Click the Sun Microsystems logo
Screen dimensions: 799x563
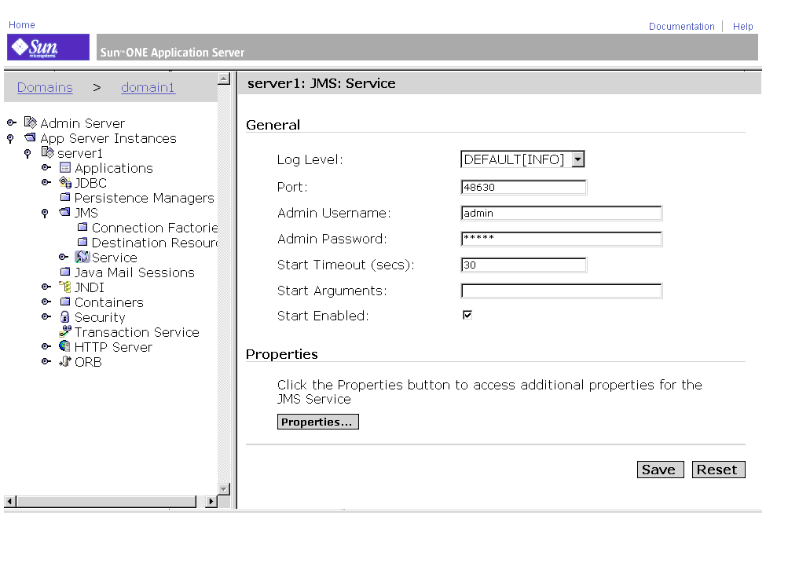pyautogui.click(x=48, y=47)
